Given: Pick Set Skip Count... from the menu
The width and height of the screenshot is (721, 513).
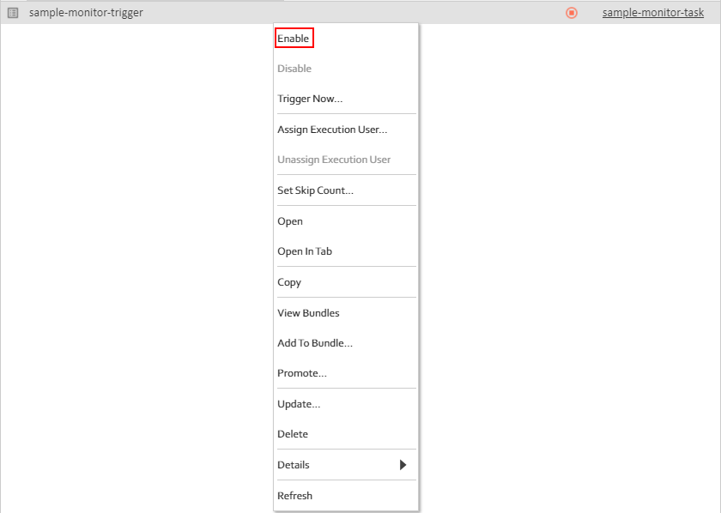Looking at the screenshot, I should click(x=315, y=190).
